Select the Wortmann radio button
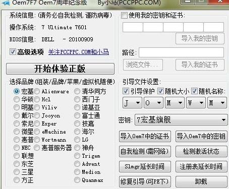This screenshot has width=229, height=189. (x=37, y=140)
